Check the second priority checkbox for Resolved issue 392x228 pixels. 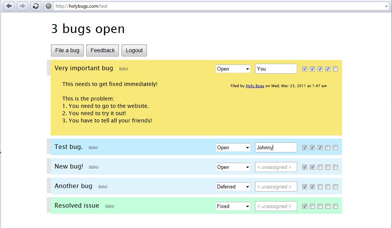[x=312, y=206]
